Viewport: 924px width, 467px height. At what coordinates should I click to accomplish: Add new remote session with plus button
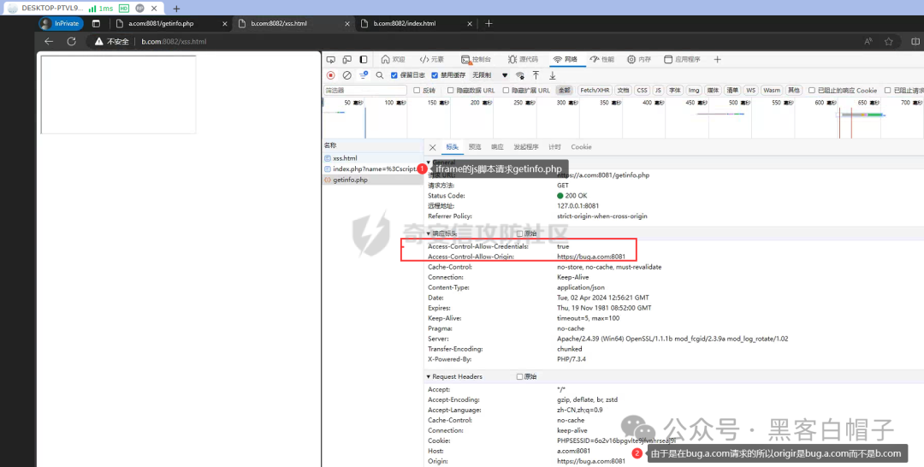[176, 9]
